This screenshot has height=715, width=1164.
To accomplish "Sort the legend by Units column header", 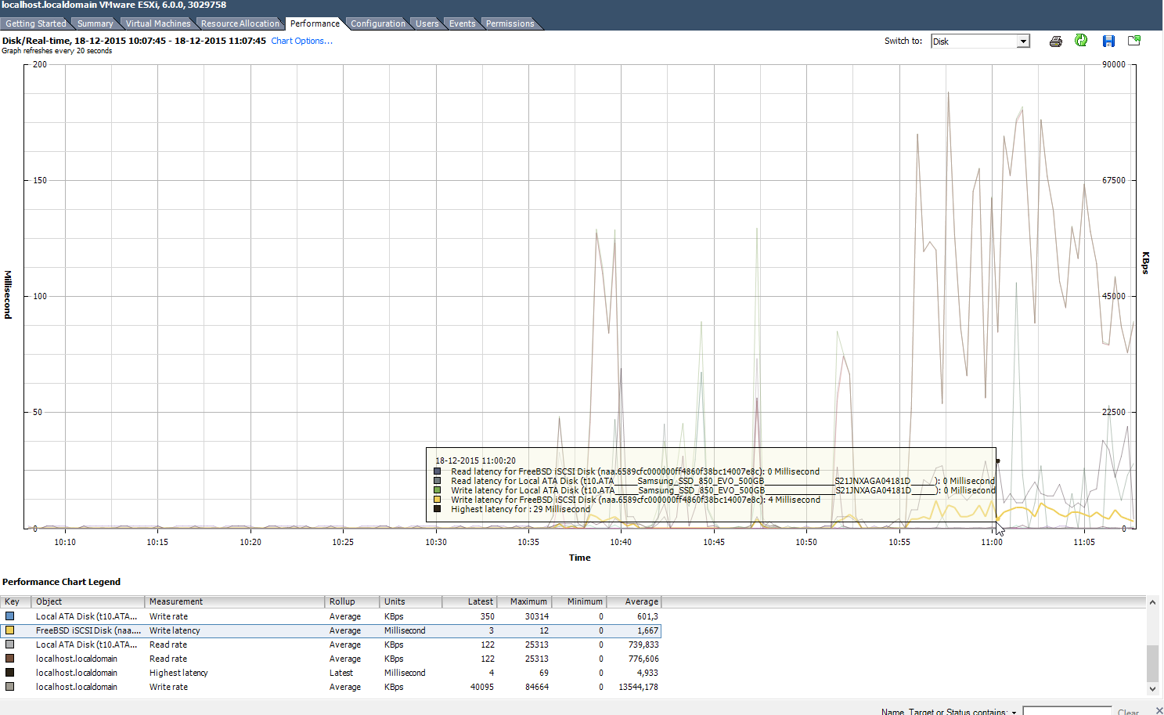I will [x=410, y=601].
